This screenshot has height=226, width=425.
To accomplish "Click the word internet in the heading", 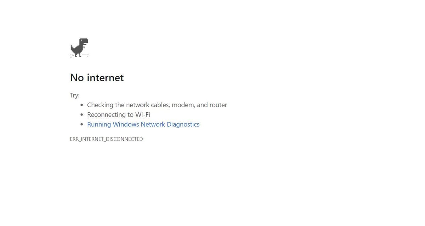I will [106, 77].
